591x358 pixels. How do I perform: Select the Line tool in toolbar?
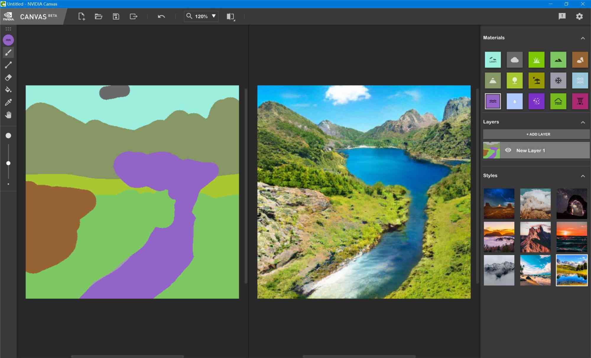tap(9, 65)
